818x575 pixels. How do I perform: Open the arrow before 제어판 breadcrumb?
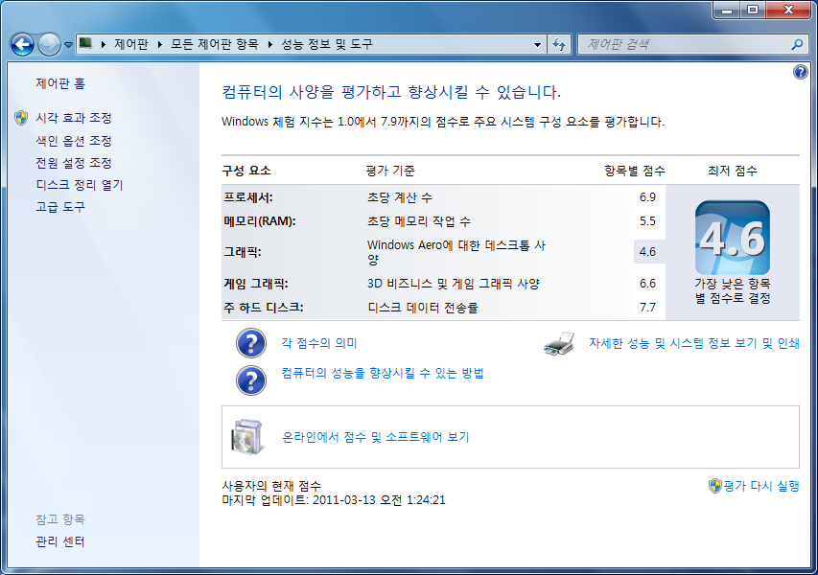pyautogui.click(x=104, y=44)
